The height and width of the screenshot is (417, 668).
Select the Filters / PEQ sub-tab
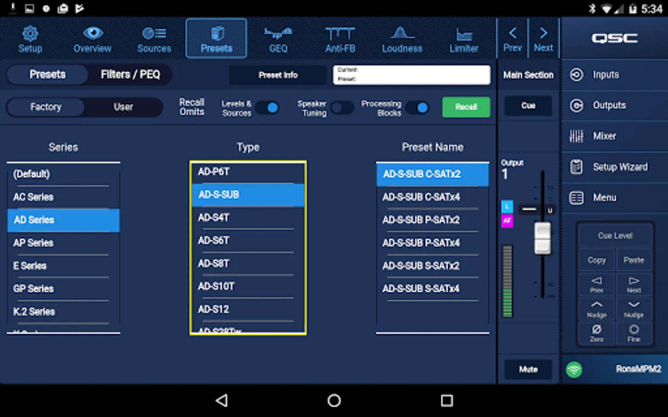click(x=130, y=75)
